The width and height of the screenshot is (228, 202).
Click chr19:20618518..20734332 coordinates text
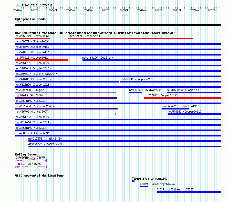[x=34, y=6]
